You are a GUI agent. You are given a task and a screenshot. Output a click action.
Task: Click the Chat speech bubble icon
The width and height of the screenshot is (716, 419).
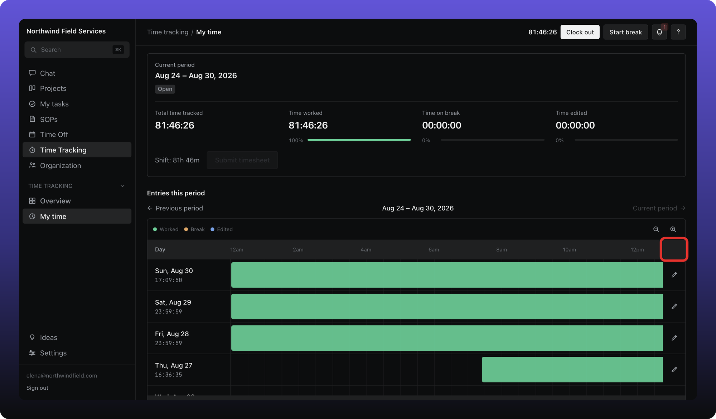[32, 73]
